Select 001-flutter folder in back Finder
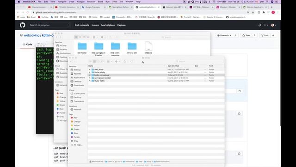Viewport: 296px width, 167px height. click(x=82, y=48)
